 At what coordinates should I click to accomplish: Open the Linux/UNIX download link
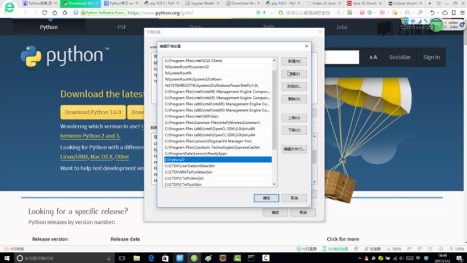(74, 157)
